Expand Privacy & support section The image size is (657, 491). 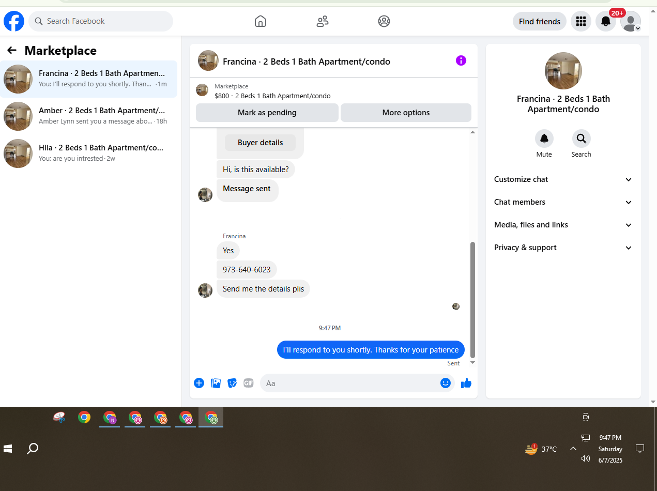tap(563, 248)
